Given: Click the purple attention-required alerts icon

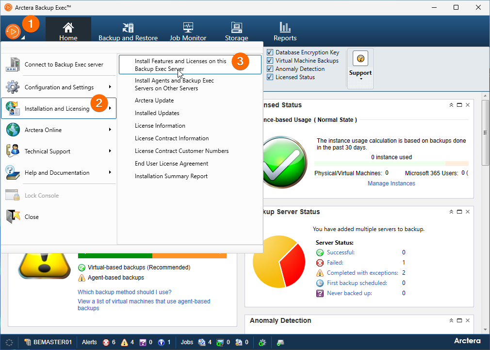Looking at the screenshot, I should tap(143, 343).
